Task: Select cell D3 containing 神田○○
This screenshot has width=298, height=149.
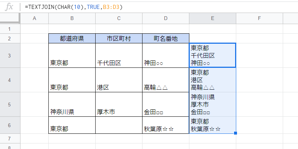Action: tap(166, 56)
